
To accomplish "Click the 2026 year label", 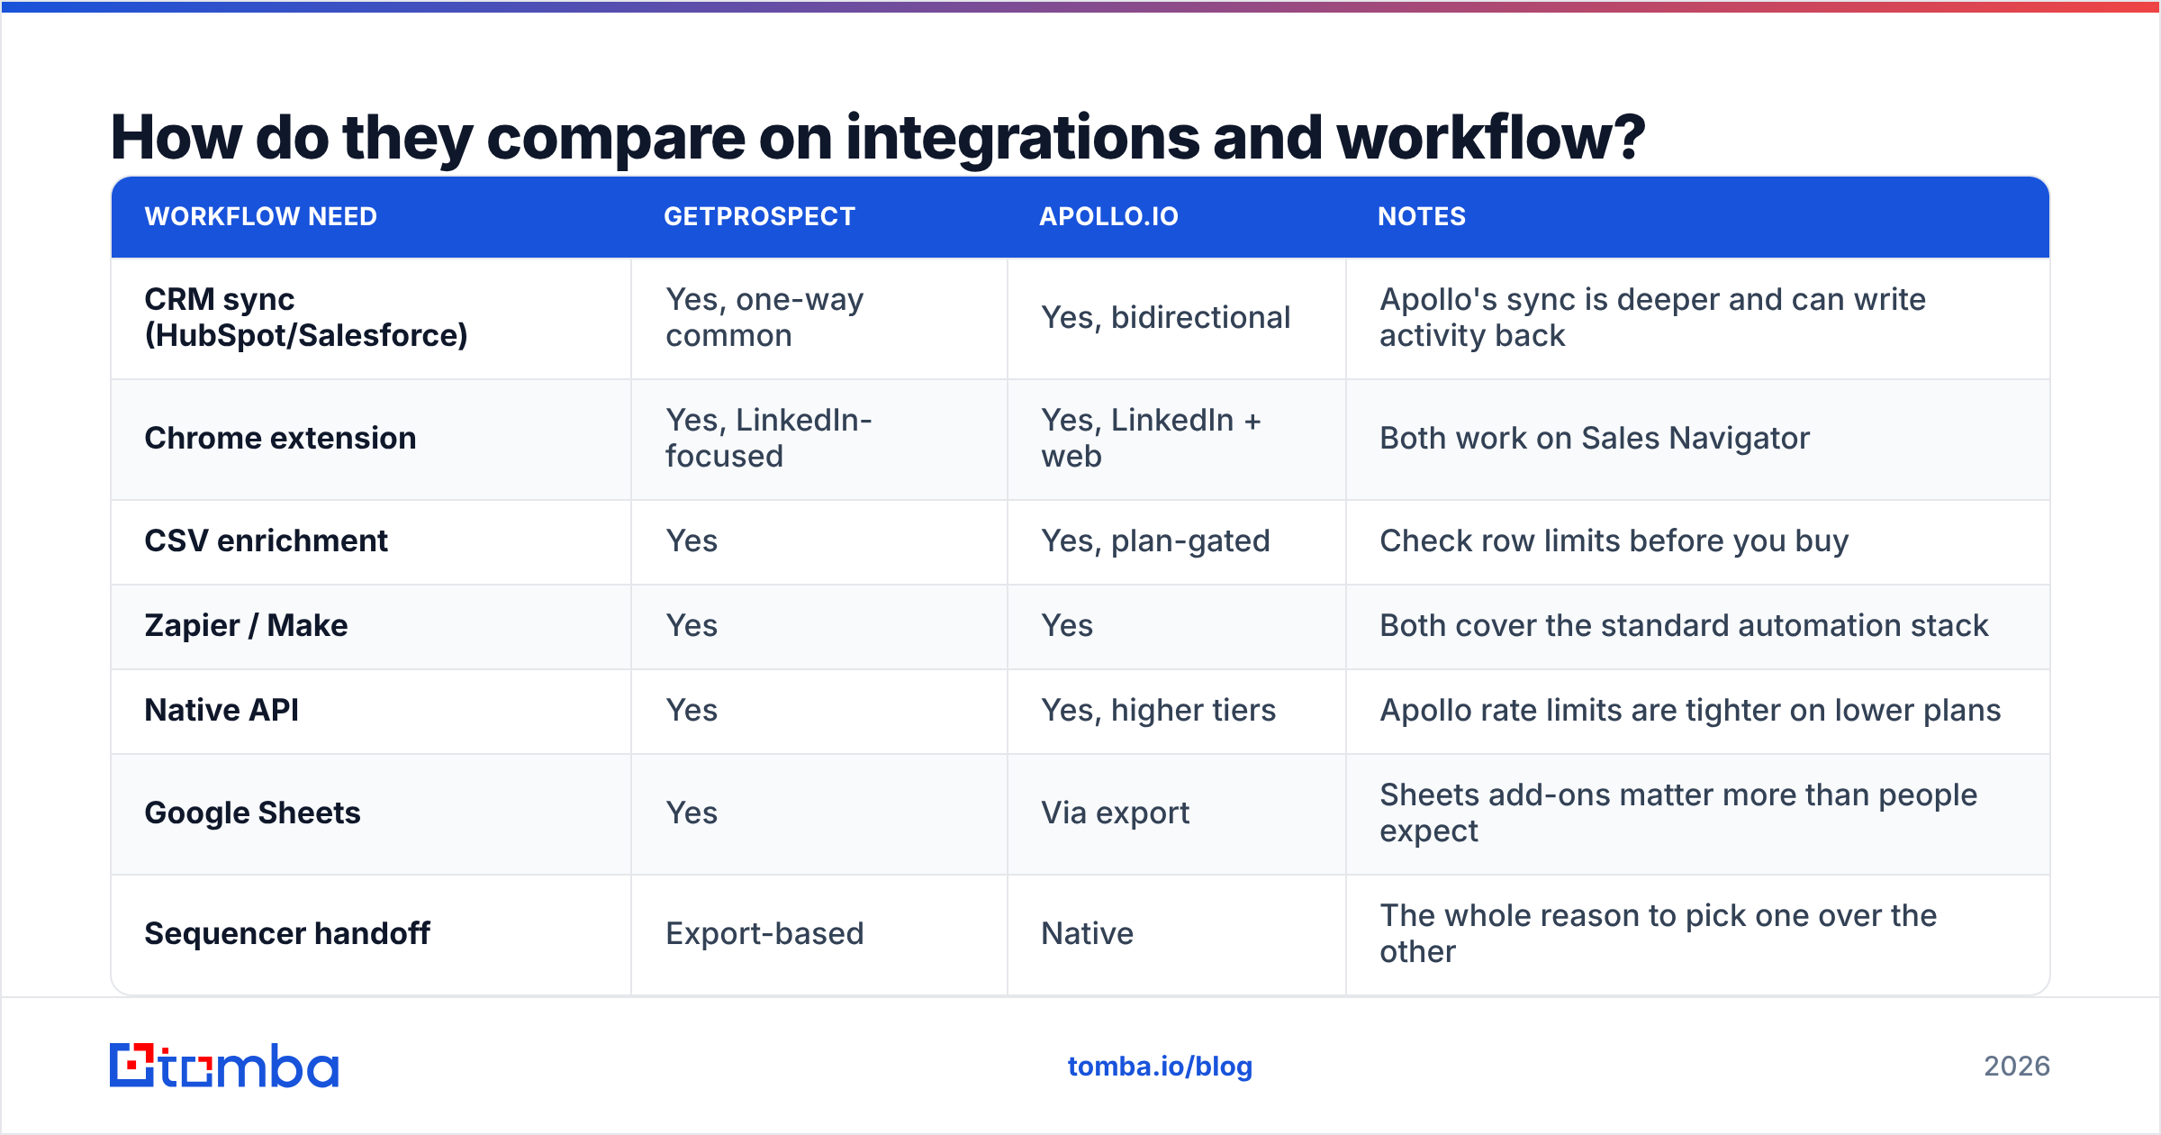I will (2017, 1067).
